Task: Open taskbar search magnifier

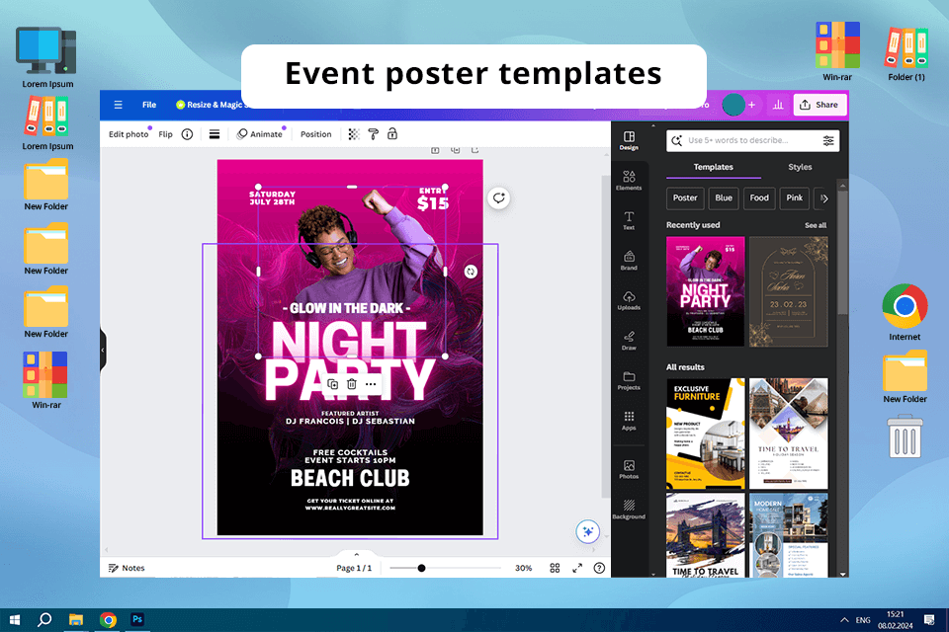Action: click(x=44, y=620)
